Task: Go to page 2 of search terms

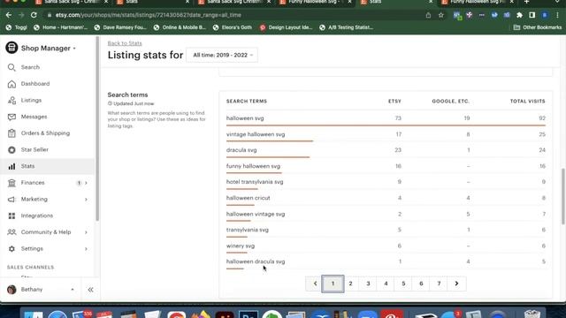Action: (x=350, y=284)
